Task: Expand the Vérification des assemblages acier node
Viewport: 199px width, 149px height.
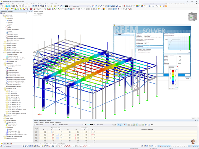Action: coord(3,137)
